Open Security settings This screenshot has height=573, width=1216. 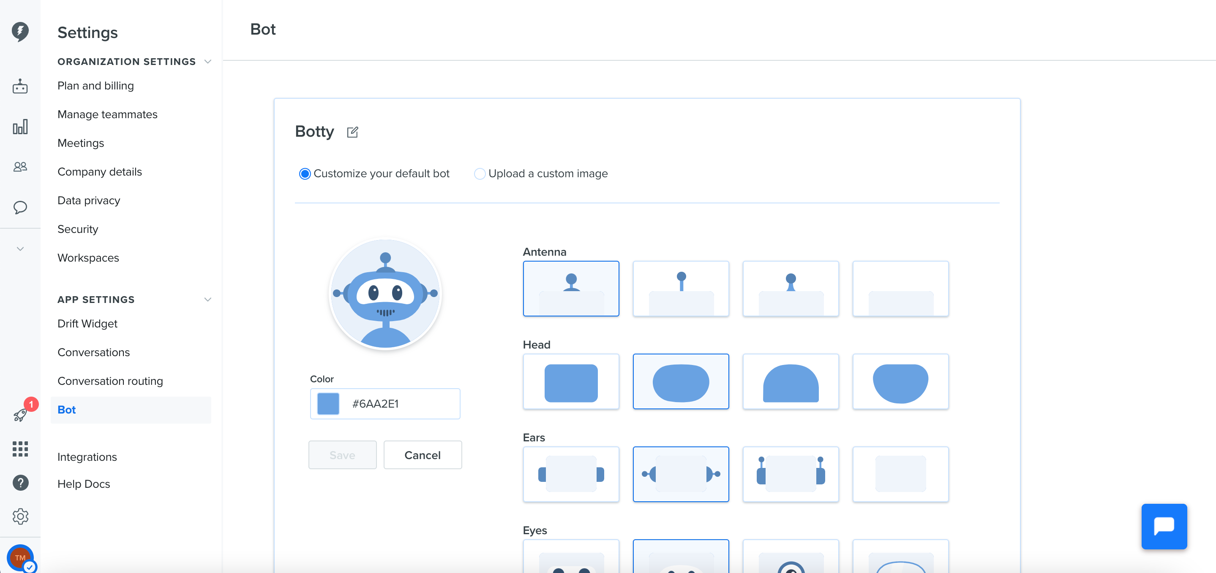coord(78,229)
